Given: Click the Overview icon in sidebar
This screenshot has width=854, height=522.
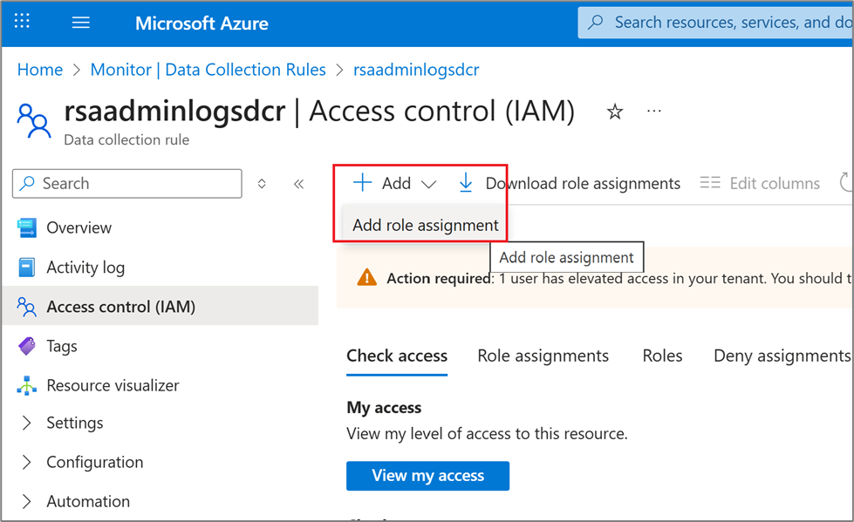Looking at the screenshot, I should [27, 228].
